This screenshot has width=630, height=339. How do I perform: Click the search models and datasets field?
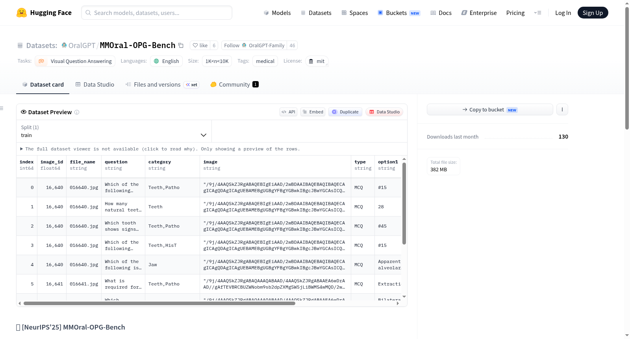point(157,13)
